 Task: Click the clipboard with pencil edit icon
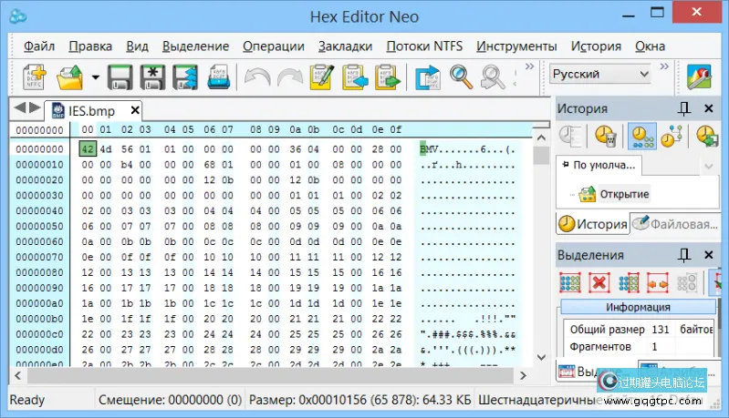(x=322, y=77)
